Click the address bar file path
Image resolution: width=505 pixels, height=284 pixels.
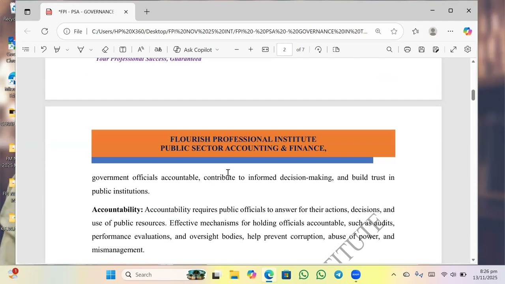(230, 32)
